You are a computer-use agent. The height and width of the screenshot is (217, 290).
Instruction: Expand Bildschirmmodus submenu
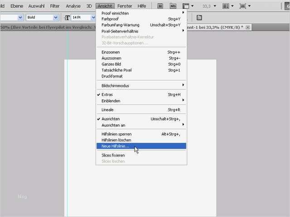pos(141,85)
